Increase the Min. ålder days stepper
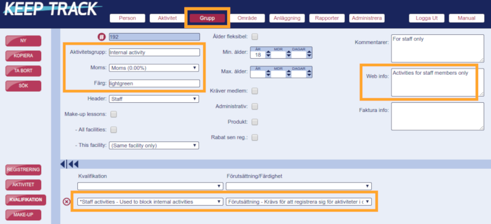 (309, 53)
